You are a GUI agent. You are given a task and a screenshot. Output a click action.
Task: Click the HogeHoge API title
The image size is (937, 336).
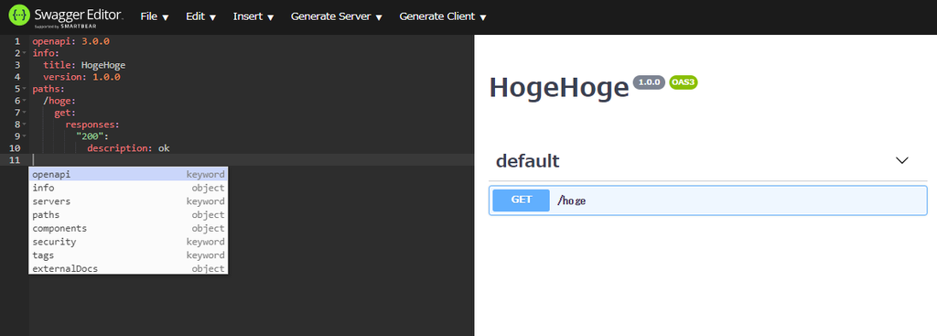pyautogui.click(x=559, y=88)
